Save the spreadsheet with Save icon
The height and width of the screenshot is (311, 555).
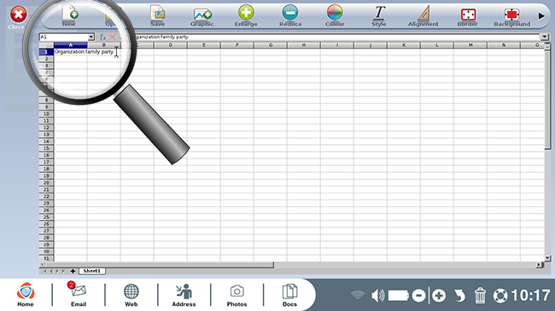(157, 15)
